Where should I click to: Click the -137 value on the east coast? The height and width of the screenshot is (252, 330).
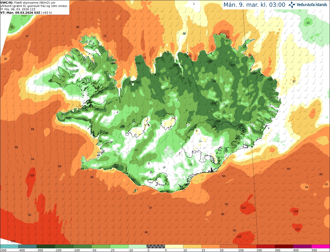pyautogui.click(x=269, y=79)
